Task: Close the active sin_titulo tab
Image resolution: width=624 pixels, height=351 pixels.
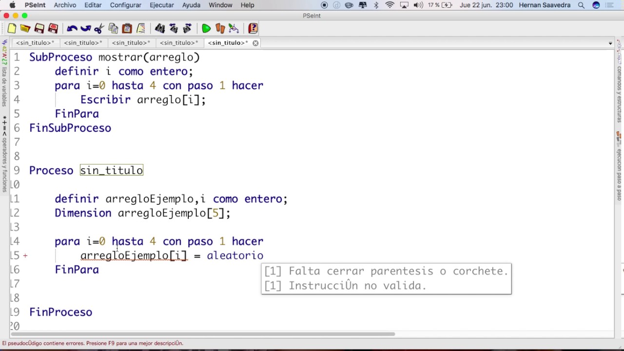Action: pyautogui.click(x=255, y=43)
